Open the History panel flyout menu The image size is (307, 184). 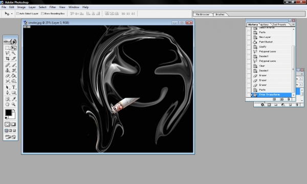(x=293, y=25)
